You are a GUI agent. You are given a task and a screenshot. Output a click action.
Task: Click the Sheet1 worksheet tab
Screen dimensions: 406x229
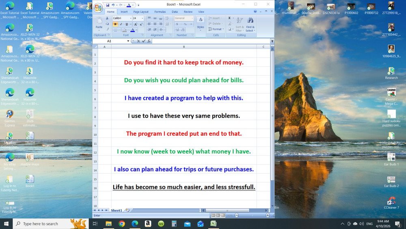(x=117, y=210)
